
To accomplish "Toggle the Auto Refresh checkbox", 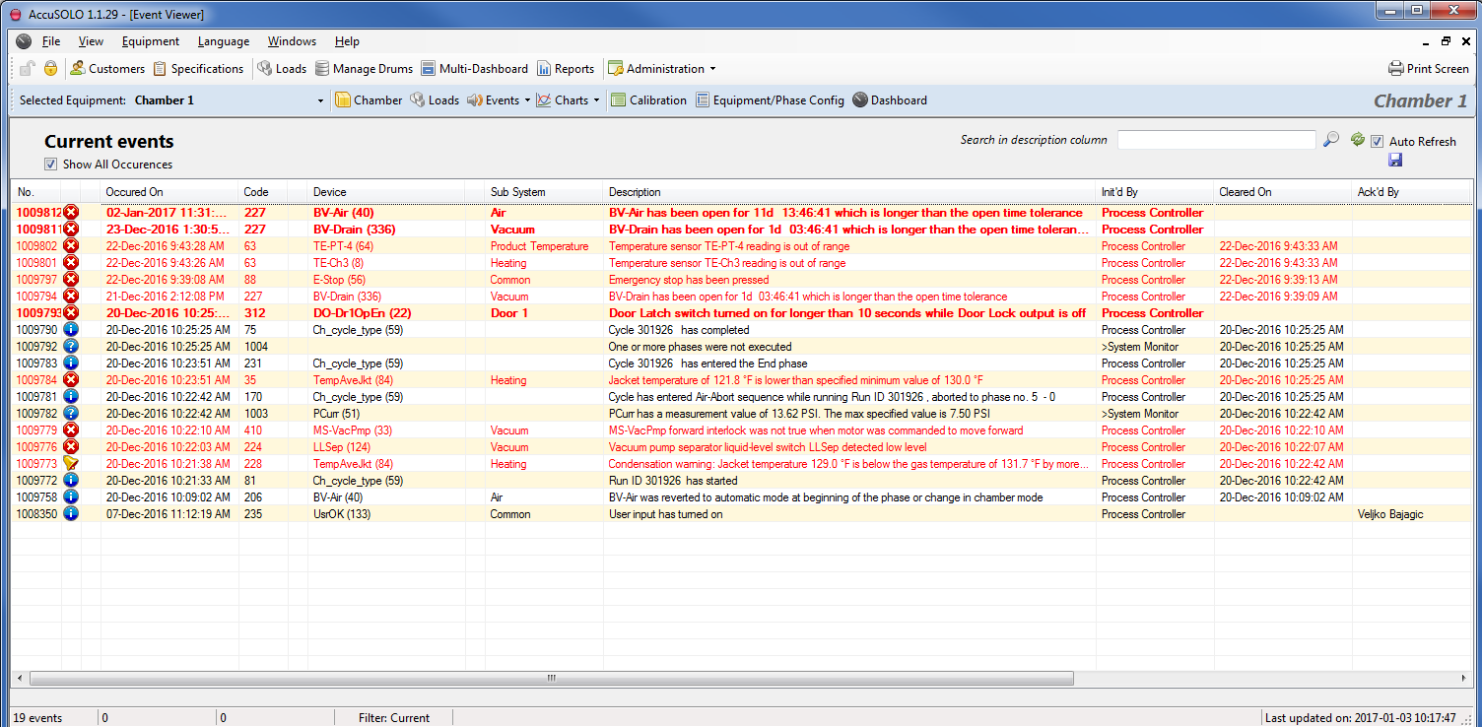I will [1378, 141].
